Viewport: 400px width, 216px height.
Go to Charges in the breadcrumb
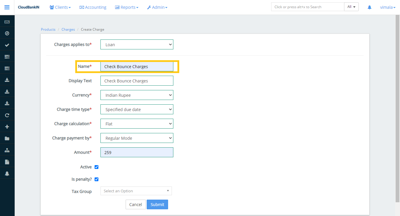(x=68, y=30)
